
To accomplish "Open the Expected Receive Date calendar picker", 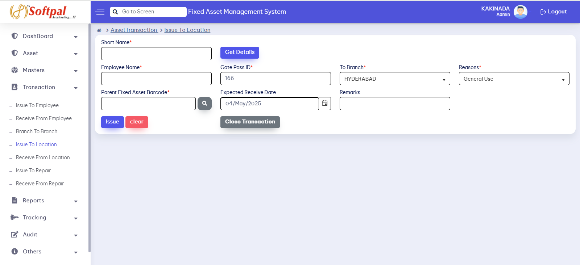I will point(325,104).
